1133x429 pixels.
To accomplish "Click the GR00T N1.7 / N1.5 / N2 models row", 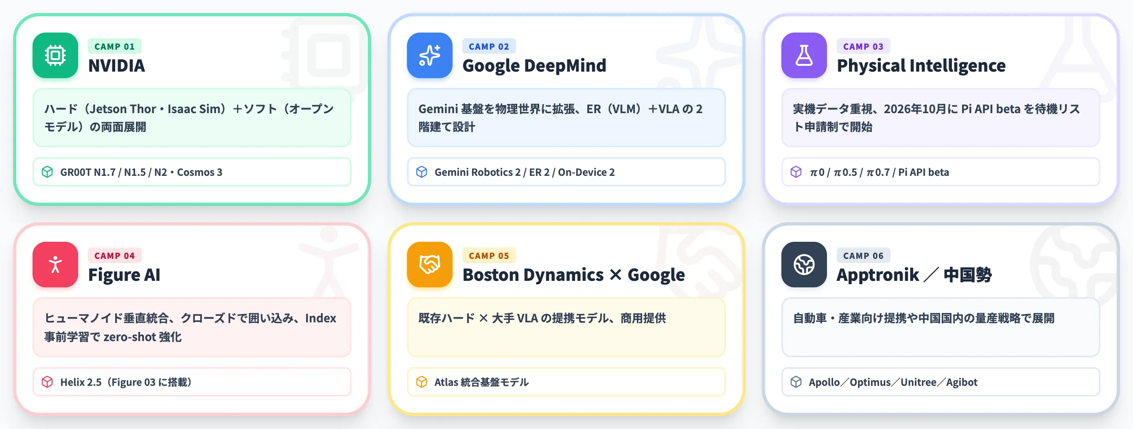I will (x=192, y=172).
